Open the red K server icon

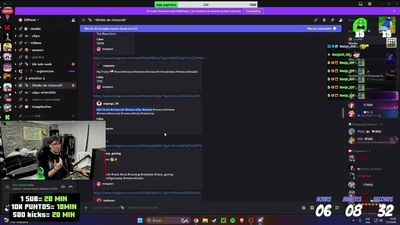(7, 27)
